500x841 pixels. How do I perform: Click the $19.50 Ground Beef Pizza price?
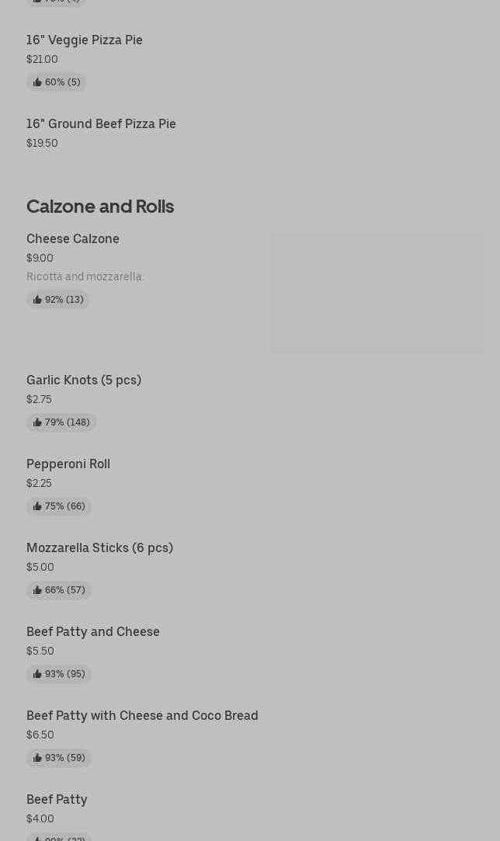tap(42, 143)
